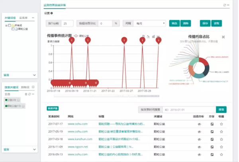Image resolution: width=239 pixels, height=162 pixels.
Task: Click the 清除 clear button
Action: tap(186, 23)
